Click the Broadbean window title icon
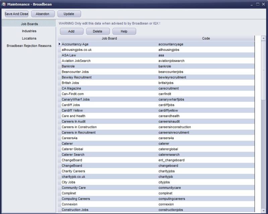 (4, 4)
